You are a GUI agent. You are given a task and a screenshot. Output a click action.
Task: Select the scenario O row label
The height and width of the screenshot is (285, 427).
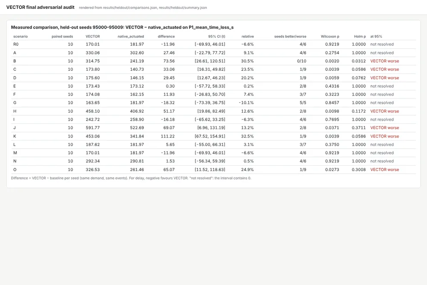(15, 170)
